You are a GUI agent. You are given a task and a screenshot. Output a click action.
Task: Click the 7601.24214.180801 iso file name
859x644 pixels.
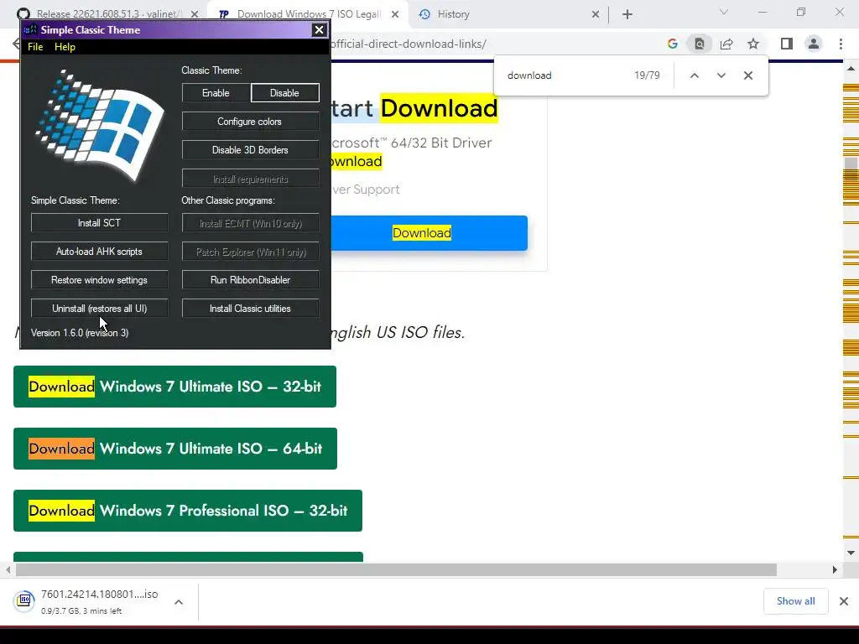click(x=100, y=595)
